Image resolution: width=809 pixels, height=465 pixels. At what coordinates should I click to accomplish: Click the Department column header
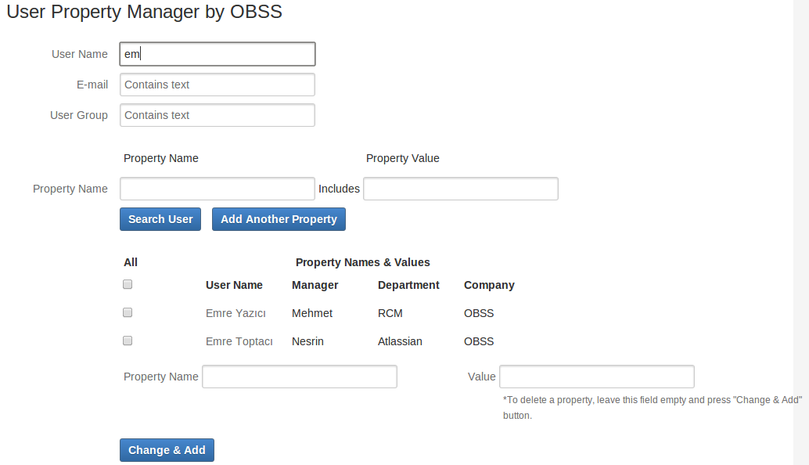coord(408,285)
